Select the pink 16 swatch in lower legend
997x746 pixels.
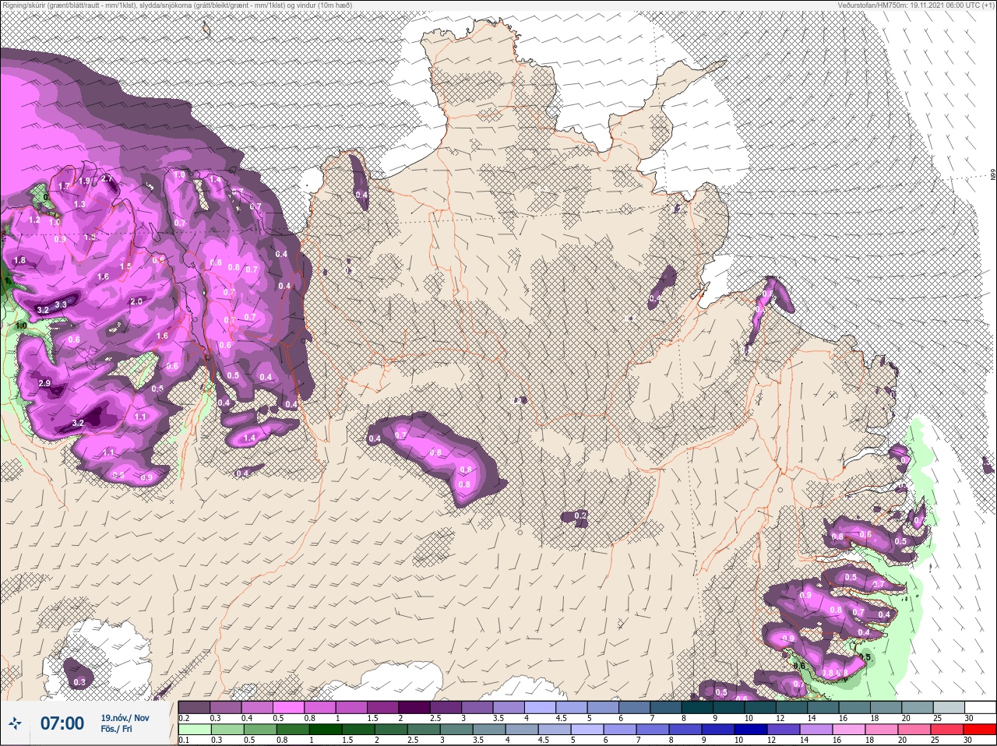[x=849, y=729]
